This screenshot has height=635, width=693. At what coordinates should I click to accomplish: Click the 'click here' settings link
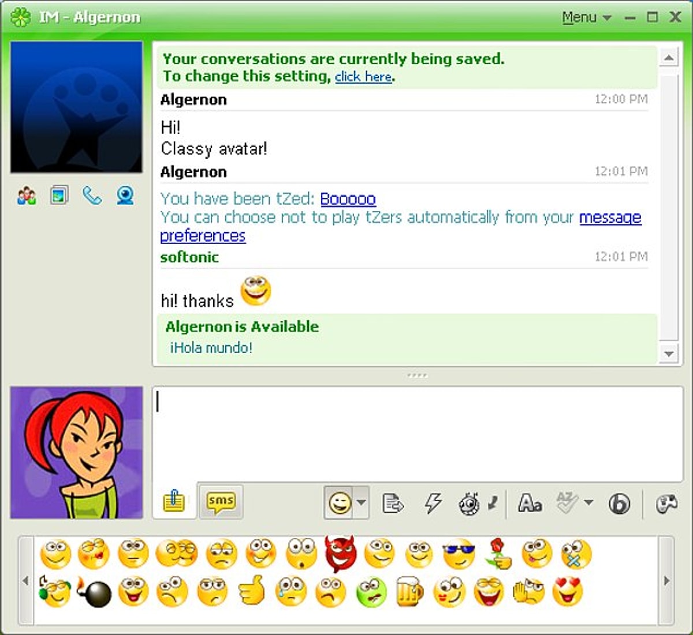tap(363, 77)
